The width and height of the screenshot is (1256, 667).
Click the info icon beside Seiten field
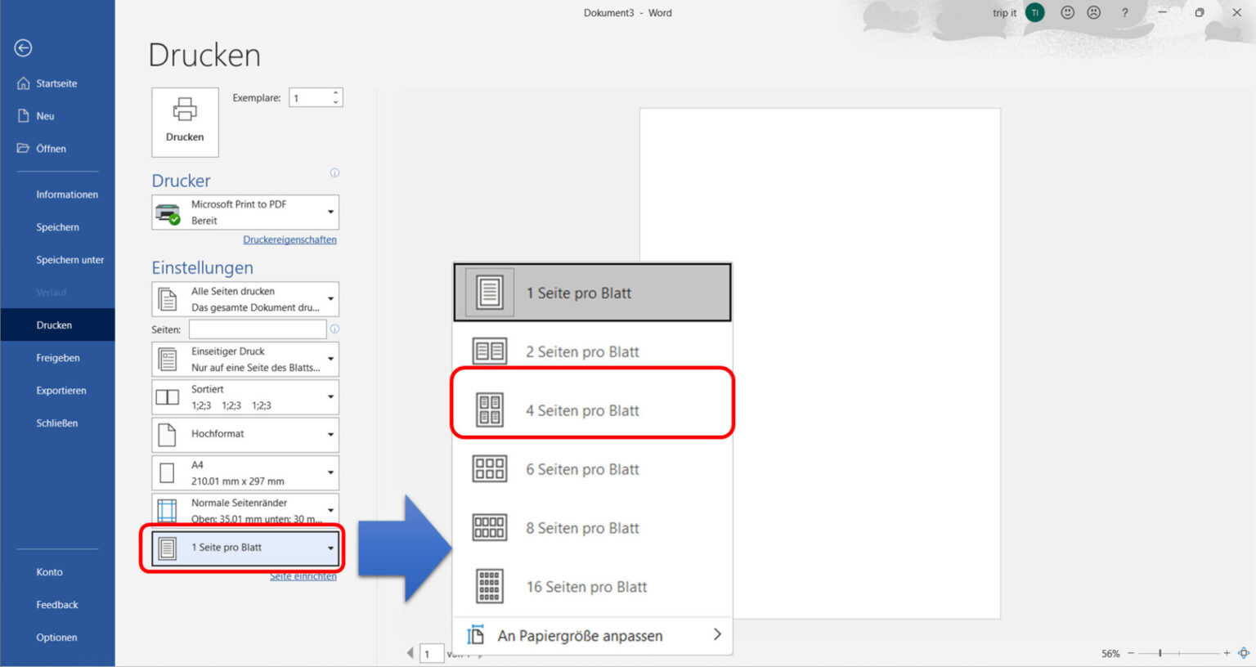tap(334, 329)
